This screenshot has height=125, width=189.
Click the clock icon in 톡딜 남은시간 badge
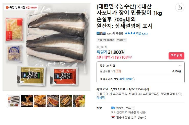(7, 7)
